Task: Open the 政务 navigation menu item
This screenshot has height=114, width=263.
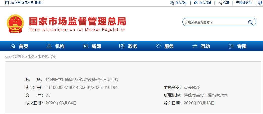Action: point(133,46)
